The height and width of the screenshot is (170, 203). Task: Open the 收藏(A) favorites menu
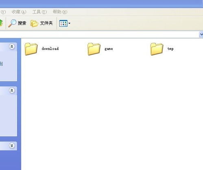(19, 12)
